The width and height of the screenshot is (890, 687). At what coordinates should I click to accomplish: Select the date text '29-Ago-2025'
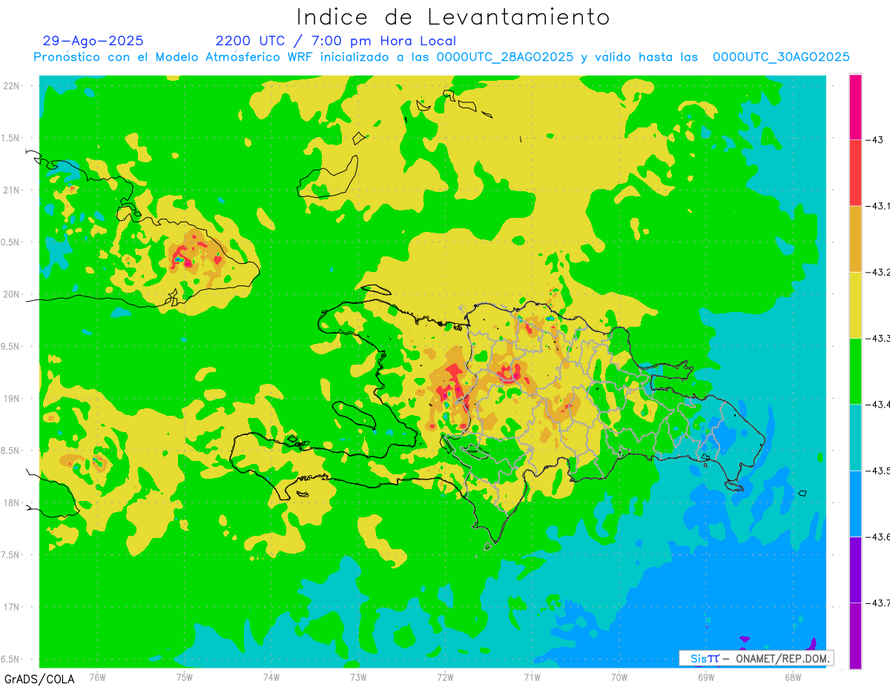tap(93, 41)
